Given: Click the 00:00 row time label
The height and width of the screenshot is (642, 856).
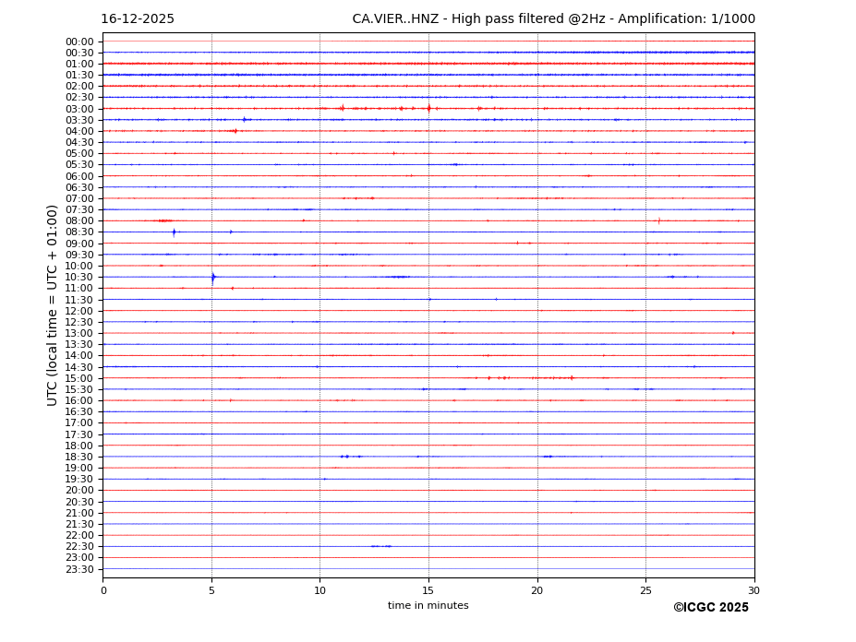Looking at the screenshot, I should tap(78, 42).
